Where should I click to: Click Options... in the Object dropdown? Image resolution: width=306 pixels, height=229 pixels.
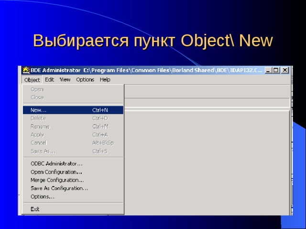pyautogui.click(x=73, y=197)
